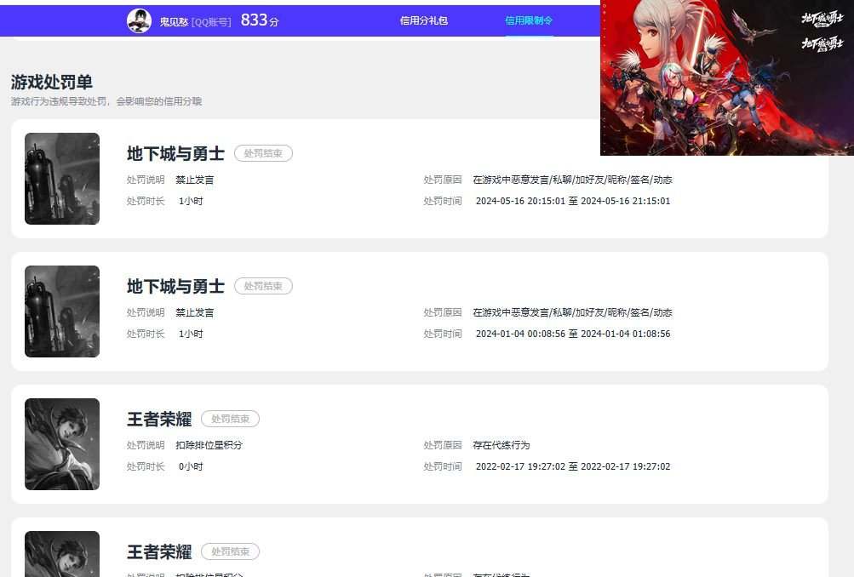Click the 地下城与勇士 title dated 2024-01-04

(x=175, y=286)
